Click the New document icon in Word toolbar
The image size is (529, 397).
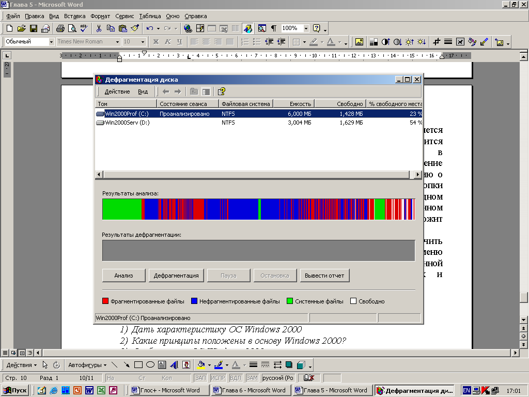(x=9, y=28)
